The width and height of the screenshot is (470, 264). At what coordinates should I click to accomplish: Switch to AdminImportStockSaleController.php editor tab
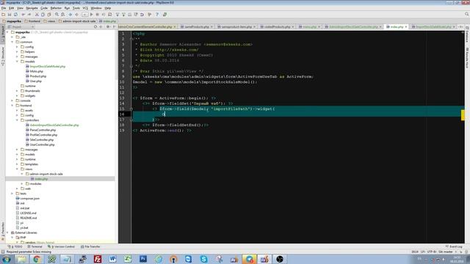tap(353, 26)
